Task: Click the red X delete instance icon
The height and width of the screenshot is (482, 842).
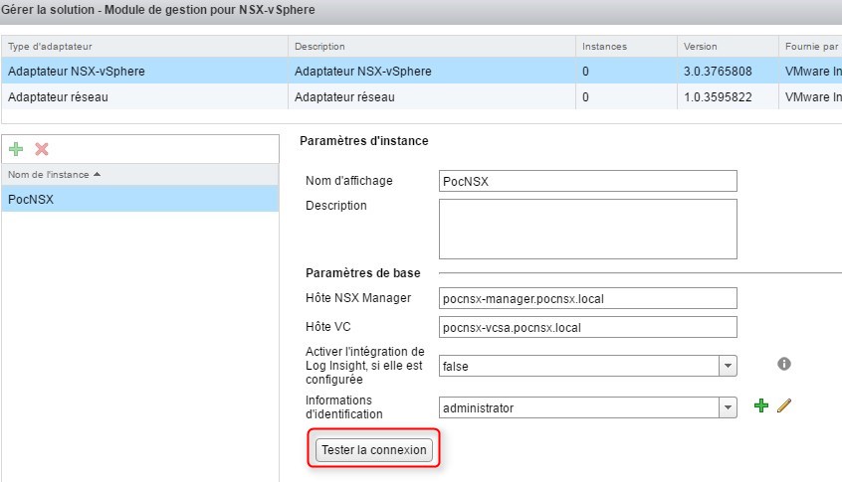Action: pyautogui.click(x=42, y=149)
